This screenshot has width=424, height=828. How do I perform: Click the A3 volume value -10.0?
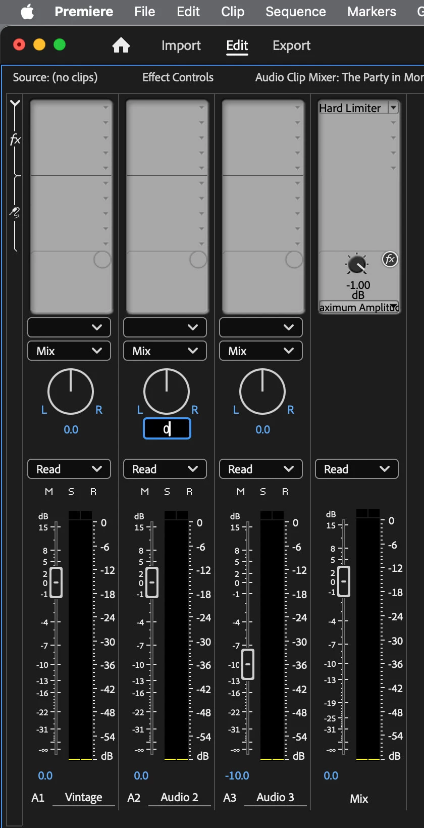237,775
